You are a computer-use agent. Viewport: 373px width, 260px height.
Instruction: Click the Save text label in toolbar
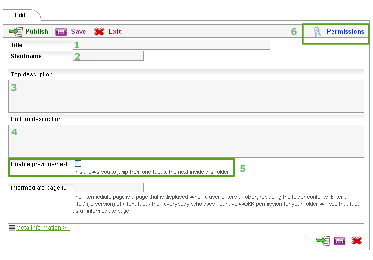click(x=78, y=32)
